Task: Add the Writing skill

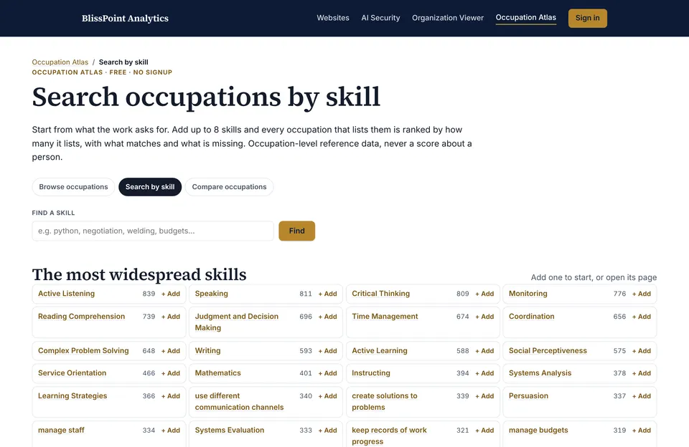Action: tap(327, 351)
